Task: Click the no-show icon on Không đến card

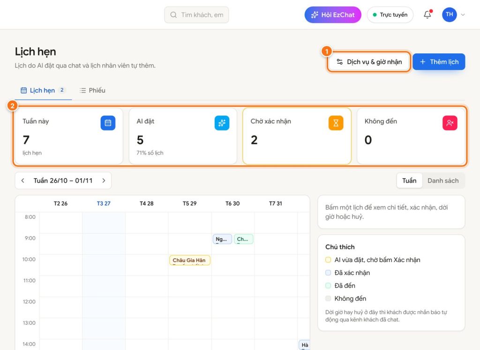Action: [450, 123]
